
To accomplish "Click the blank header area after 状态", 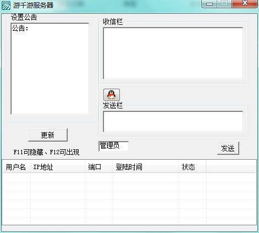I will [x=231, y=167].
